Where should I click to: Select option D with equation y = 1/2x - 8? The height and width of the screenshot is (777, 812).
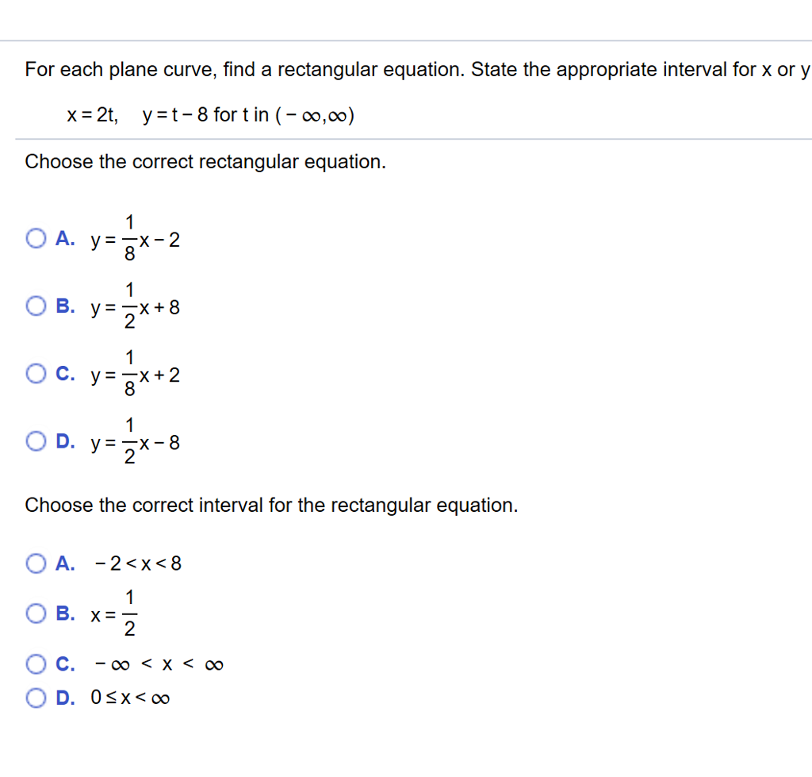click(36, 440)
